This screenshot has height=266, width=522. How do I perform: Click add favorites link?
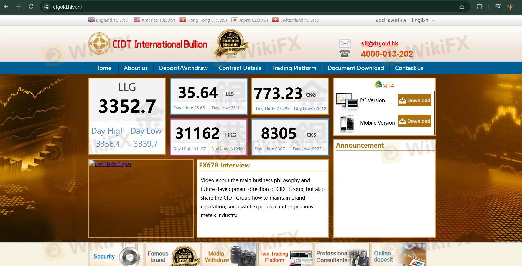coord(391,20)
